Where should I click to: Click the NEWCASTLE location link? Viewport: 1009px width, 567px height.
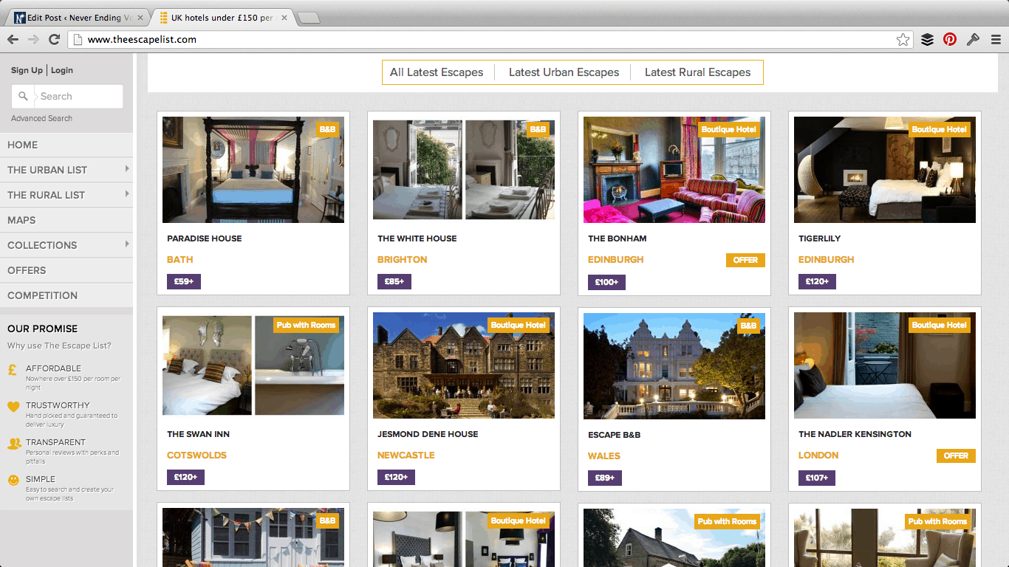[406, 456]
